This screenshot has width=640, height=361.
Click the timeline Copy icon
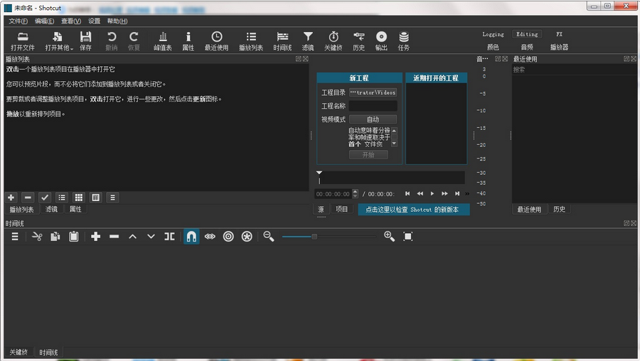(55, 237)
